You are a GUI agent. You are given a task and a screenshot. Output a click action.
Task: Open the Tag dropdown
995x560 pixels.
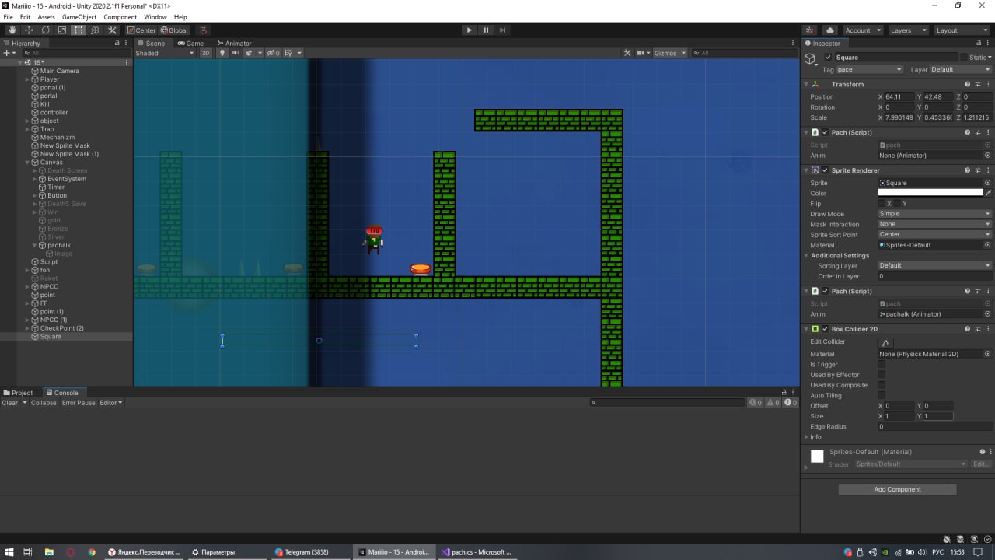(869, 69)
